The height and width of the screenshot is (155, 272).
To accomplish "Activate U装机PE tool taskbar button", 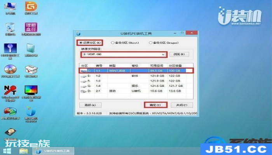I will click(54, 151).
